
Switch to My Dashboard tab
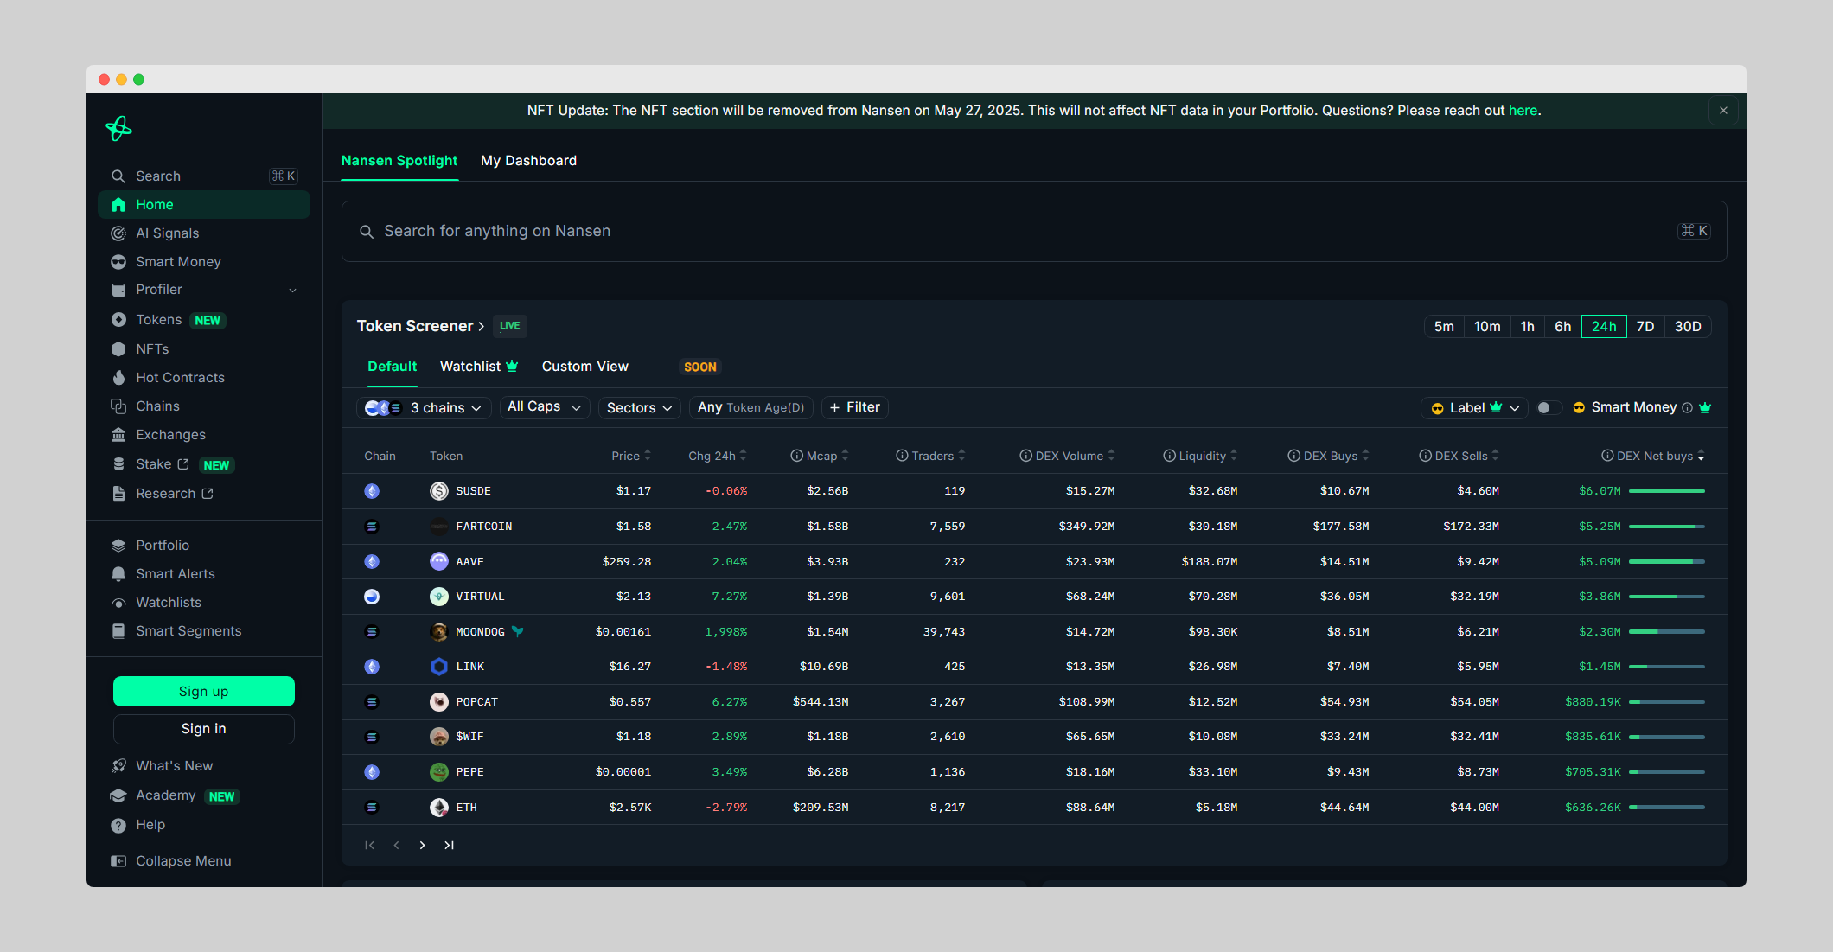click(x=528, y=161)
